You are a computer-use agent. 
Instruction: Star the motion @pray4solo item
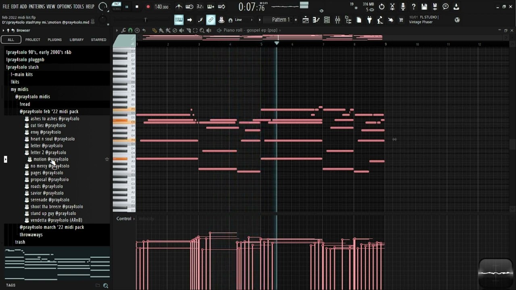[107, 159]
